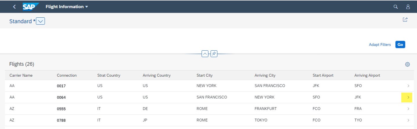Click the Flights (26) table title

pos(22,64)
